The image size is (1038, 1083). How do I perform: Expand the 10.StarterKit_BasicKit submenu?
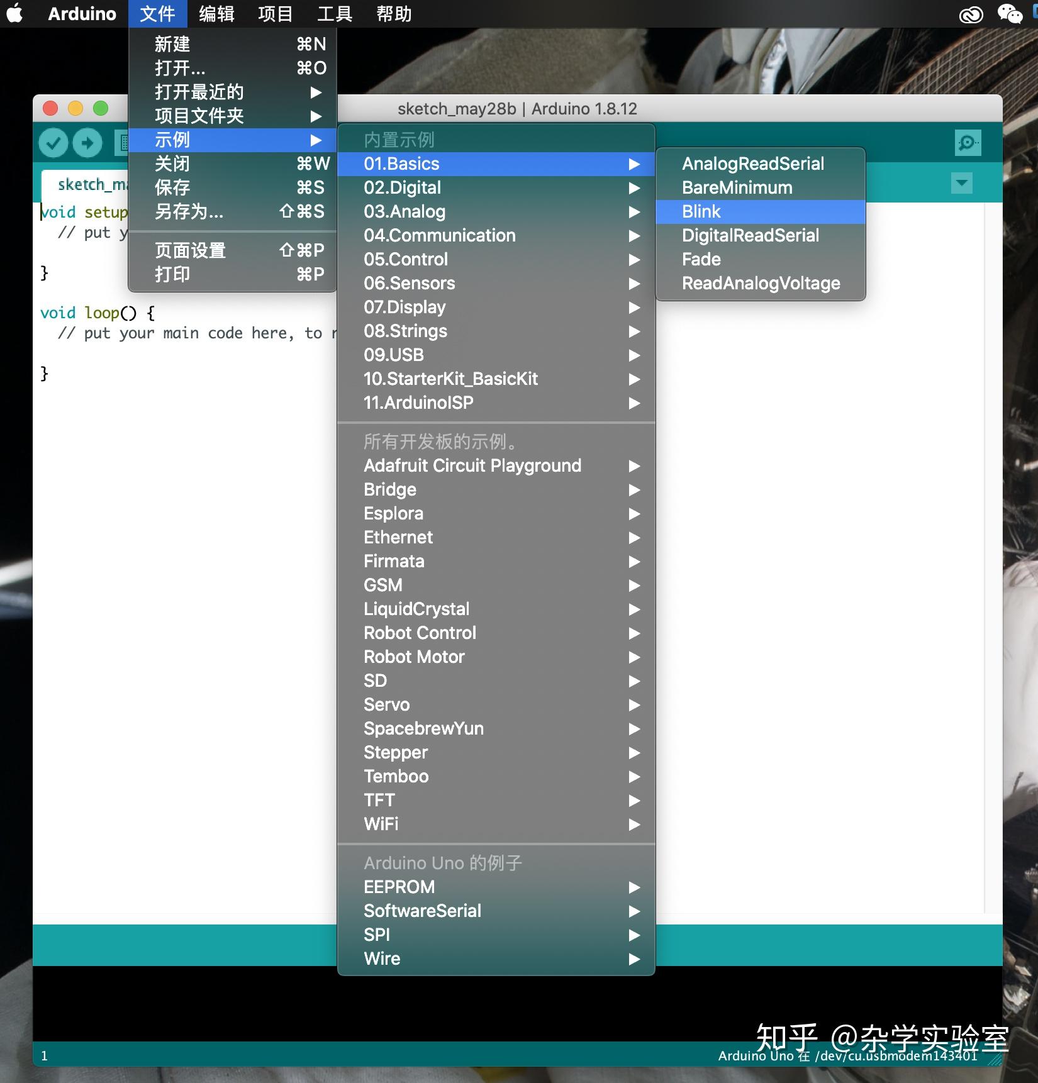[496, 379]
